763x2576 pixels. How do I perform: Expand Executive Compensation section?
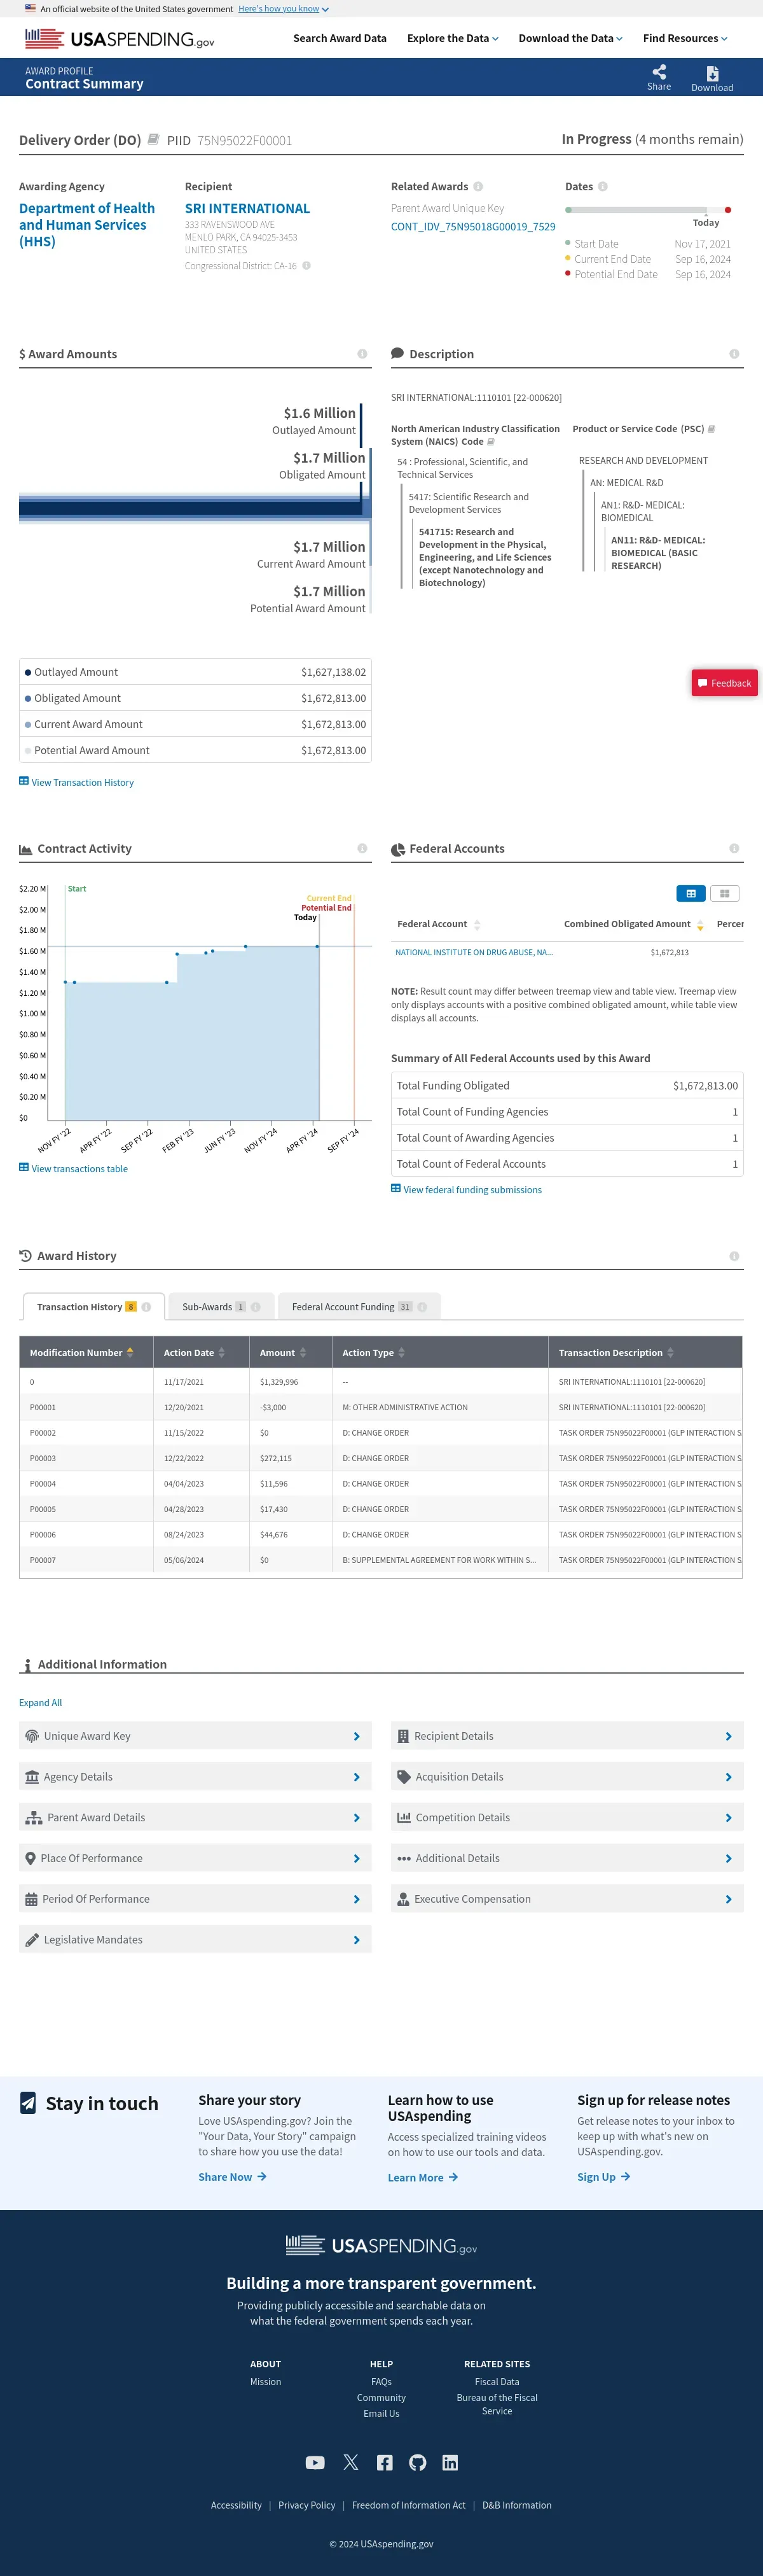567,1899
